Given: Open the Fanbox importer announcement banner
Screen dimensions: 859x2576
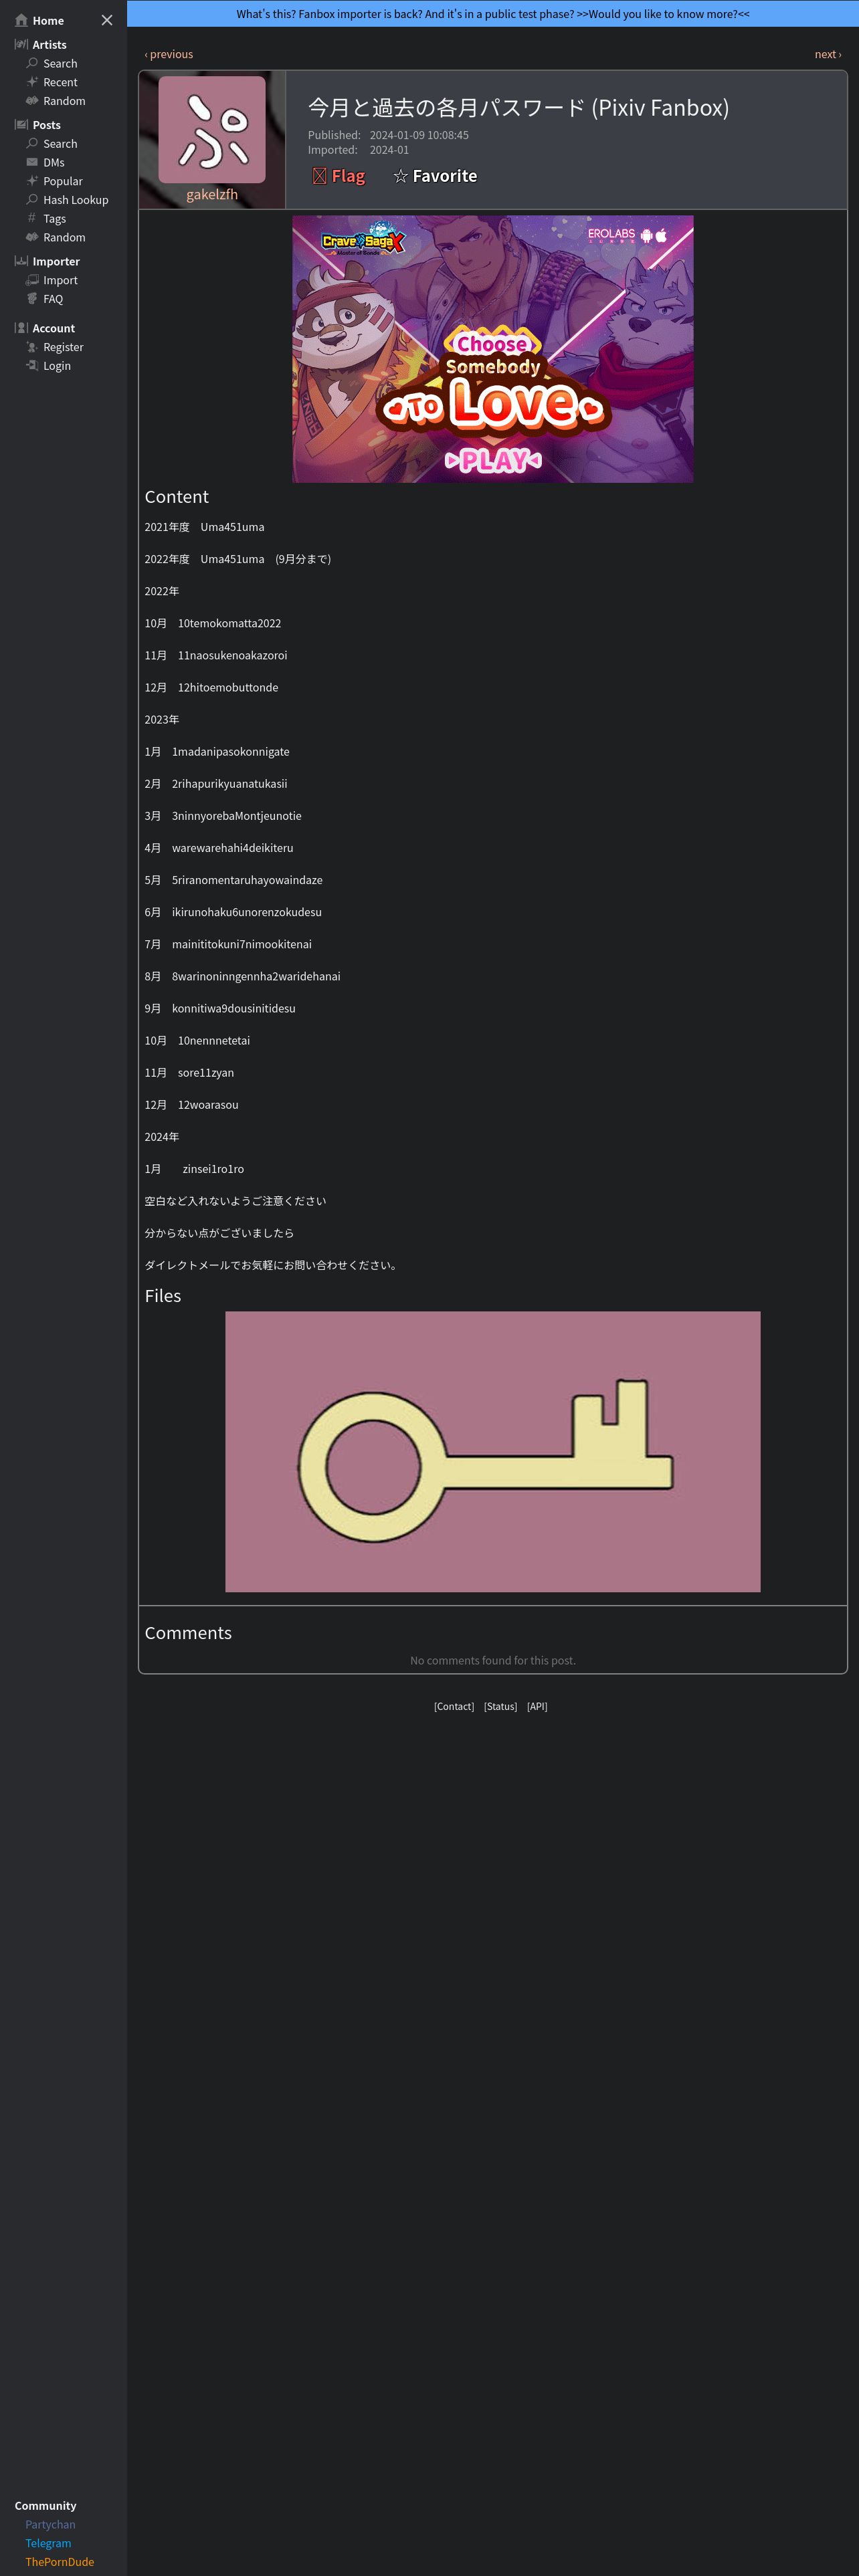Looking at the screenshot, I should pyautogui.click(x=493, y=14).
